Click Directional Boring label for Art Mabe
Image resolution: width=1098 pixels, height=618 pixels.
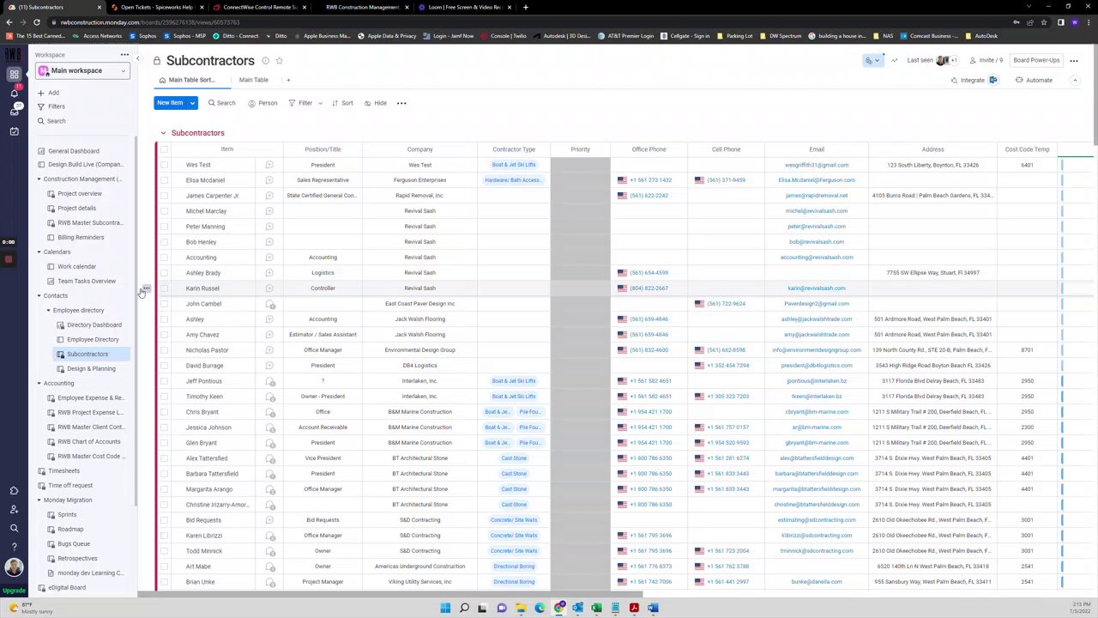(x=514, y=566)
